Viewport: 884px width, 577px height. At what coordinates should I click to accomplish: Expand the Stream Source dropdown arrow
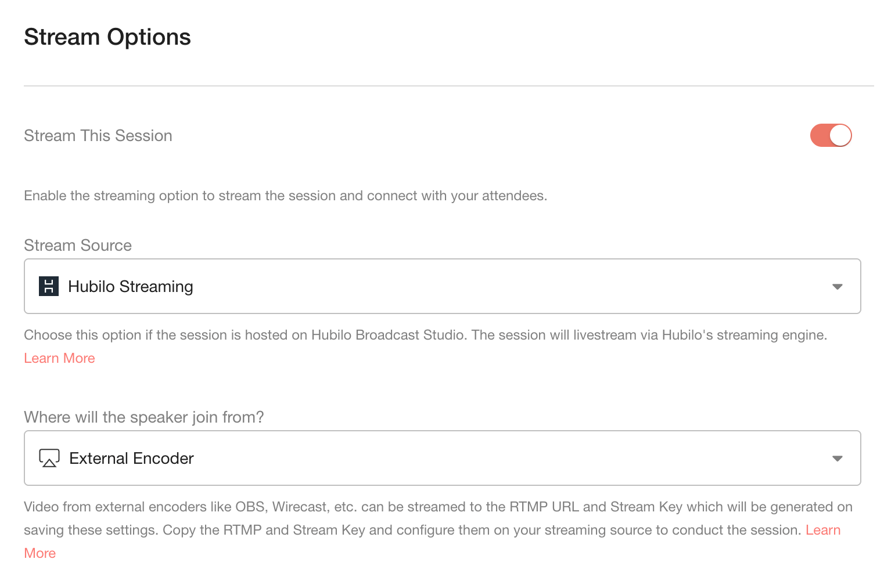[837, 287]
